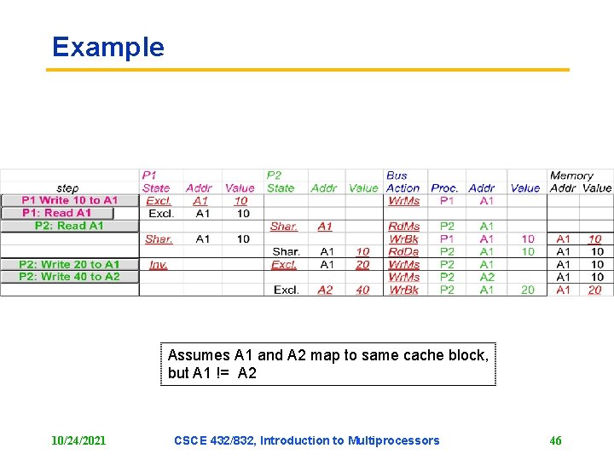Click the 'P2: Write 20 to A1' step

[x=70, y=265]
